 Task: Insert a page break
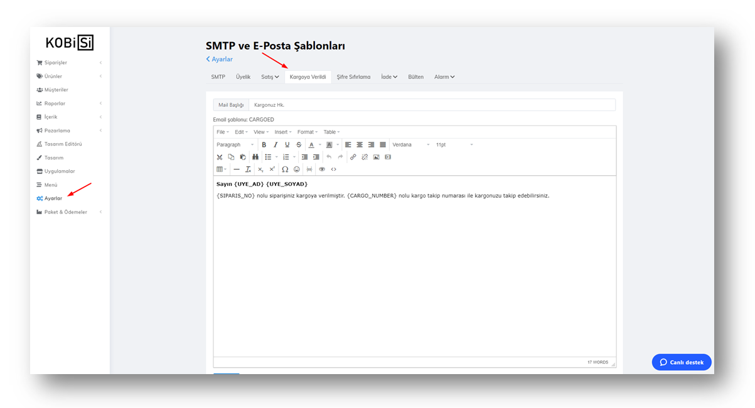coord(309,169)
